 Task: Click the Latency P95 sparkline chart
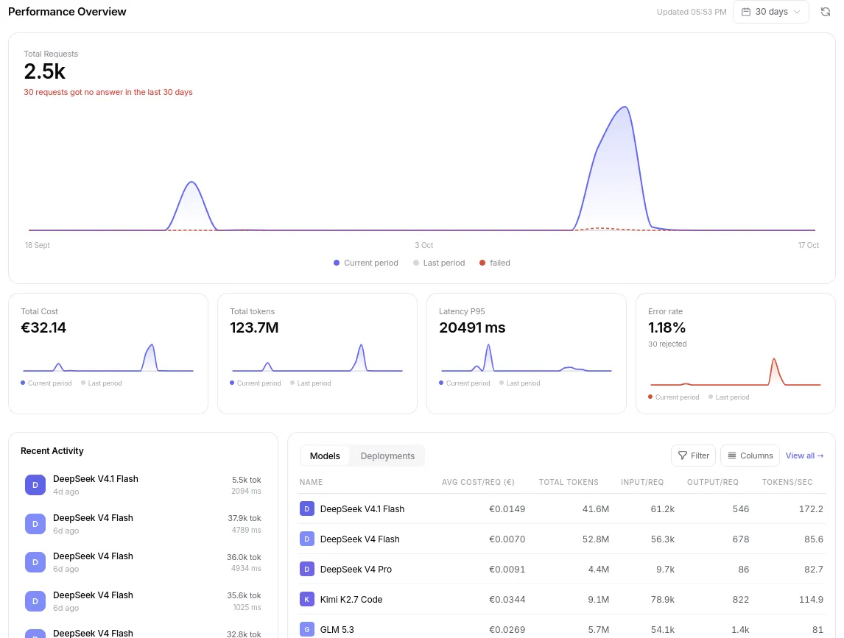coord(527,358)
